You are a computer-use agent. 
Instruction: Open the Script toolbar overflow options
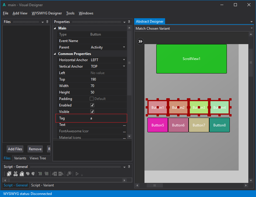click(x=82, y=175)
